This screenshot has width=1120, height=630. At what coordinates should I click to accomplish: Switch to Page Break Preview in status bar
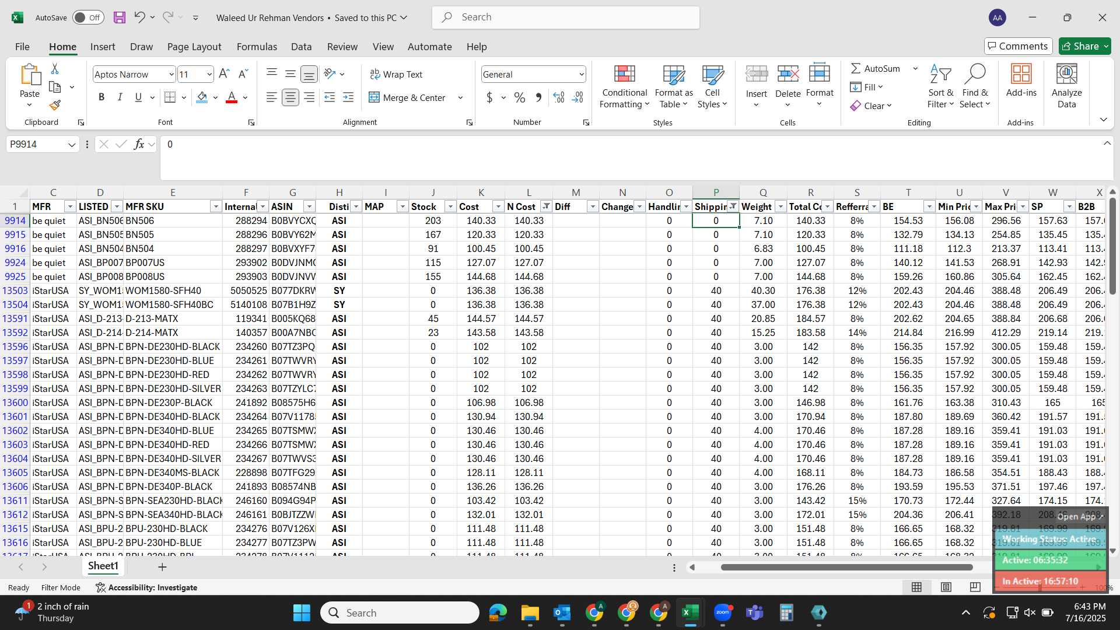pyautogui.click(x=975, y=587)
